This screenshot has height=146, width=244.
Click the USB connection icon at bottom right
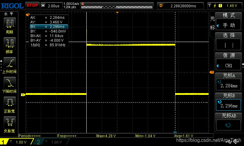229,142
